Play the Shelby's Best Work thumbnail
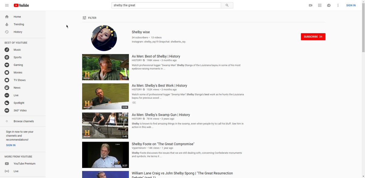Screen dimensions: 365x178 tap(106, 96)
